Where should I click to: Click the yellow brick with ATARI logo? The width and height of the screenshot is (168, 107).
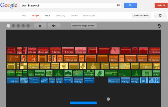pos(93,66)
